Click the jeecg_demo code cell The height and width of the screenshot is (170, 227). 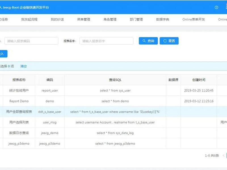pyautogui.click(x=50, y=133)
